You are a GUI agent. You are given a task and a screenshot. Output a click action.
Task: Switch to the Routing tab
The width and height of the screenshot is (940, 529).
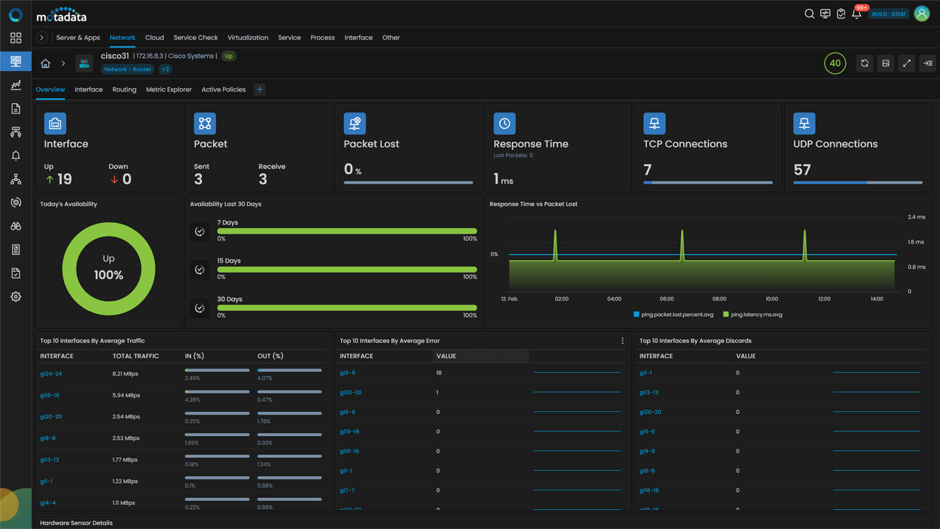click(x=124, y=89)
